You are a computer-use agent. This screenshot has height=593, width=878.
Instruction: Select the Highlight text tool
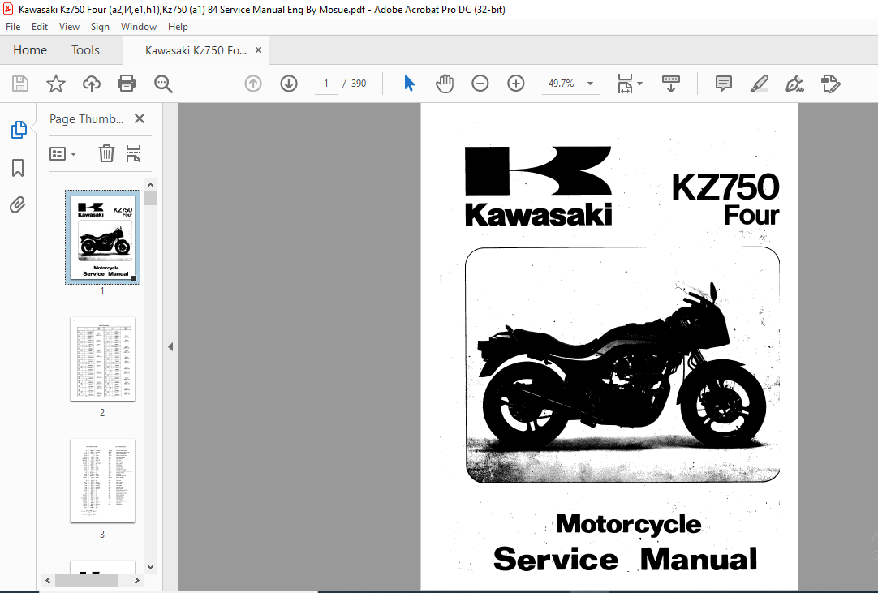tap(760, 84)
